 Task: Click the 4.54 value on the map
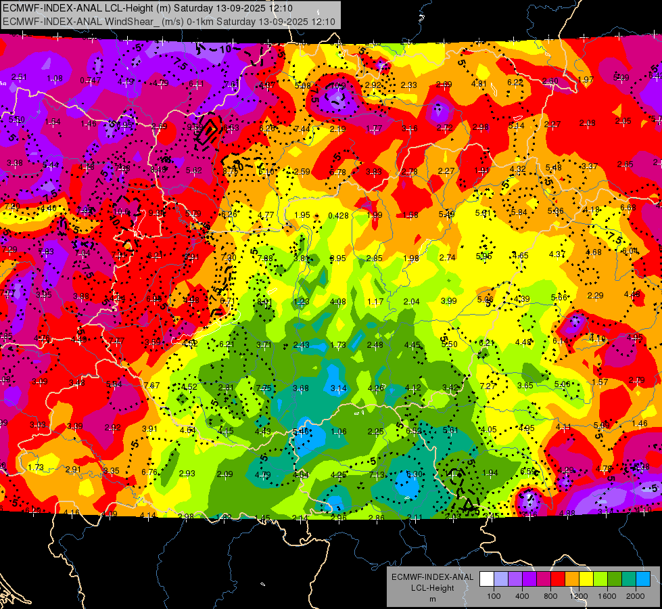pyautogui.click(x=301, y=474)
